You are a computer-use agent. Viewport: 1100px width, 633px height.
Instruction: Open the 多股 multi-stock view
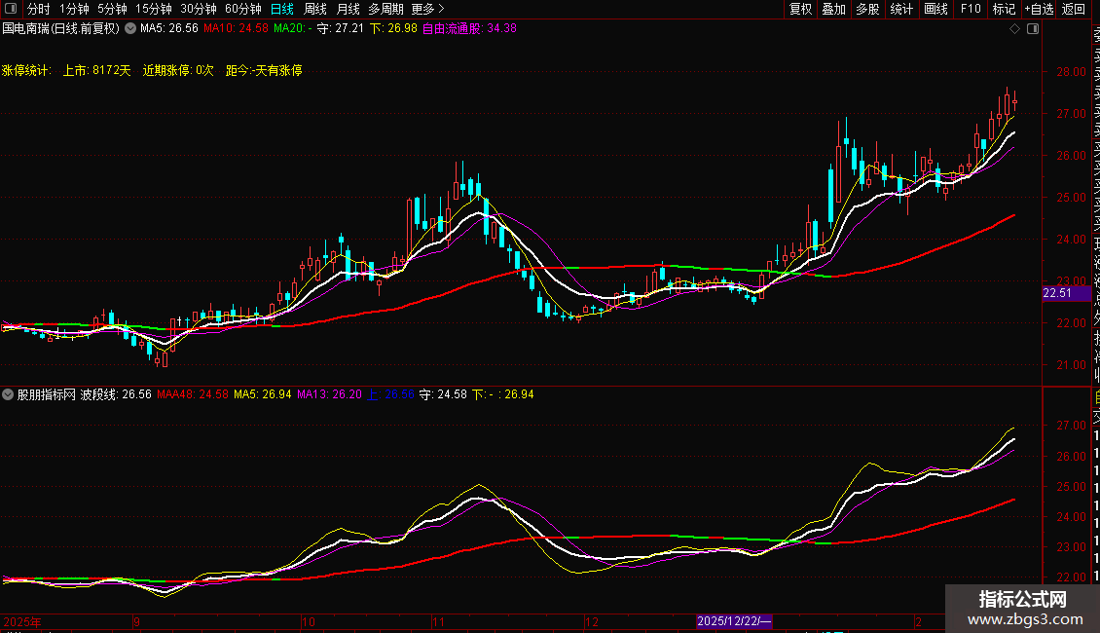867,9
